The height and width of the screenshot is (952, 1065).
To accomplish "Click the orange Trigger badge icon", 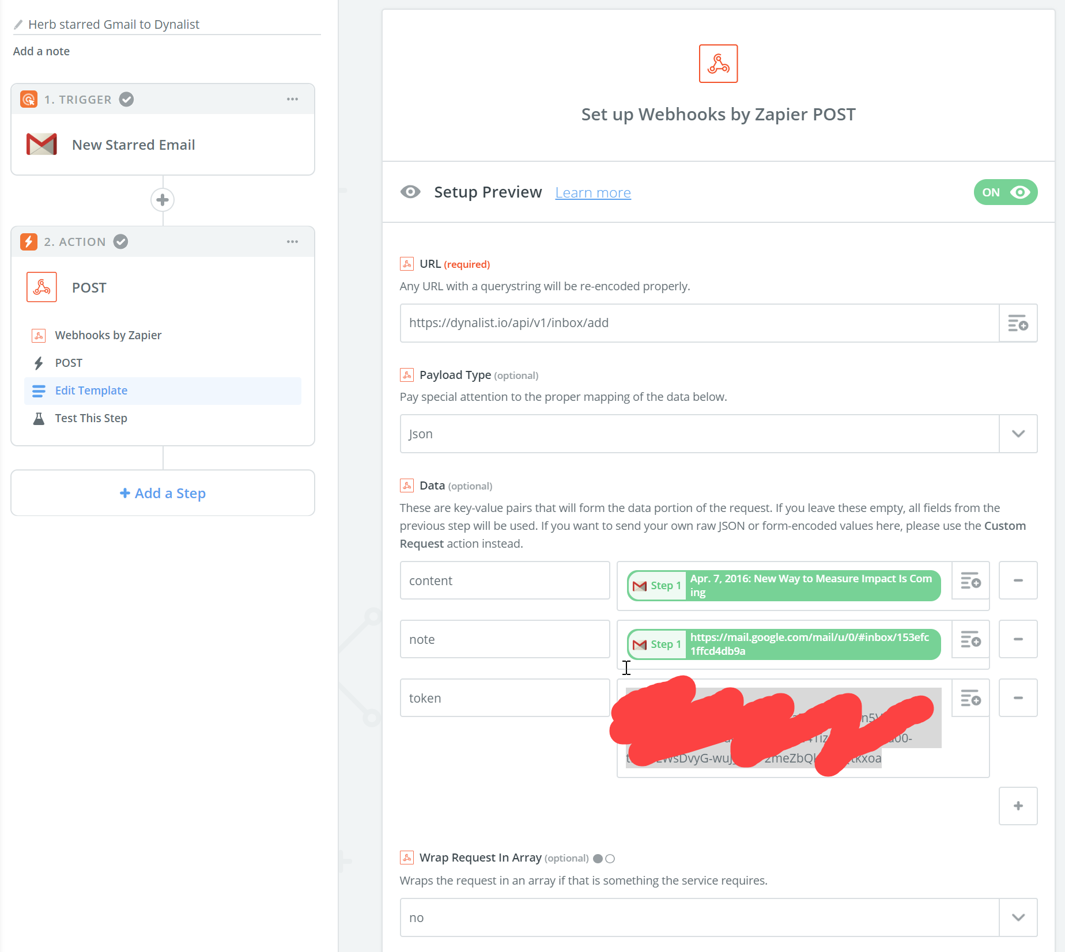I will coord(29,99).
